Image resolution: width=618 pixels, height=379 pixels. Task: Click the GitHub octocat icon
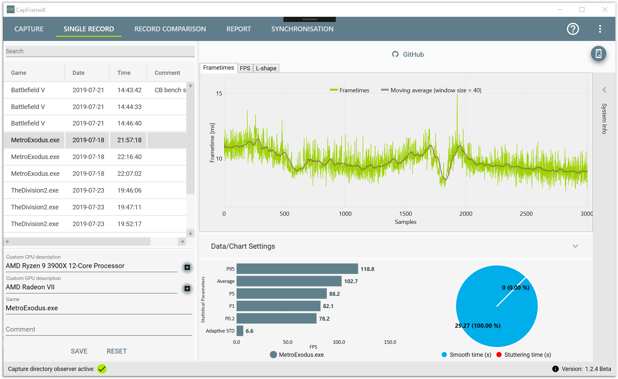pyautogui.click(x=395, y=55)
